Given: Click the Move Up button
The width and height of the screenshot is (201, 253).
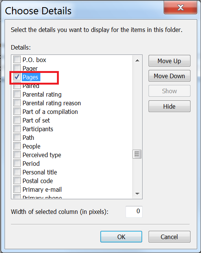Looking at the screenshot, I should coord(169,61).
